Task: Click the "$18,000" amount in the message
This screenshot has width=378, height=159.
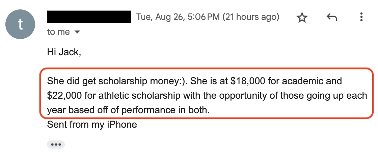Action: pos(241,81)
